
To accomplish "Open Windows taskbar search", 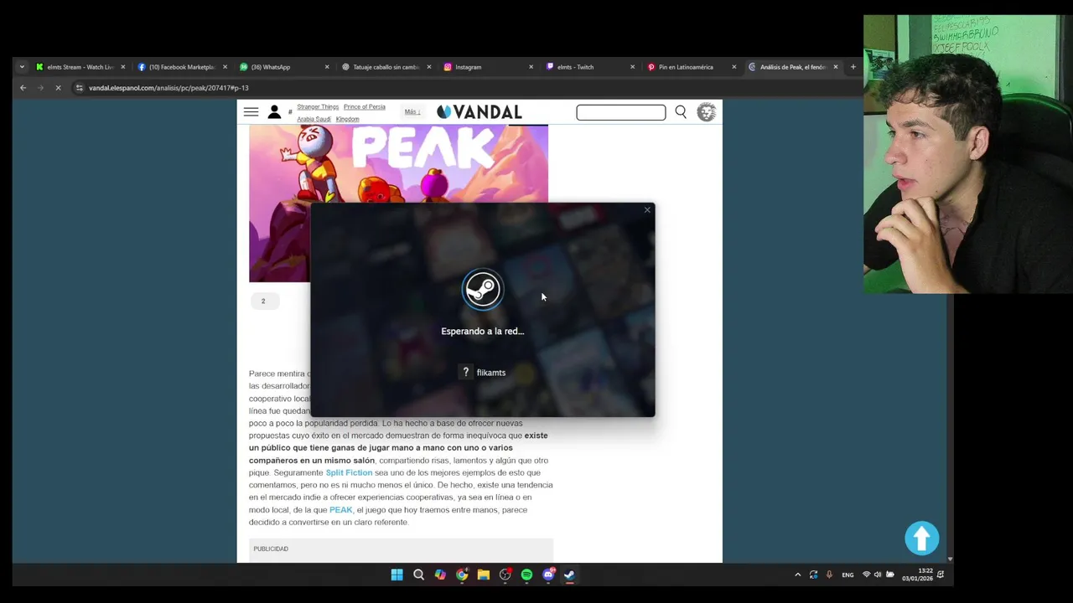I will pos(418,575).
